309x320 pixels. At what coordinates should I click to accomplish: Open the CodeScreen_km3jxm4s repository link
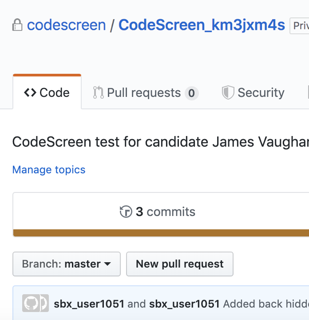pos(202,25)
